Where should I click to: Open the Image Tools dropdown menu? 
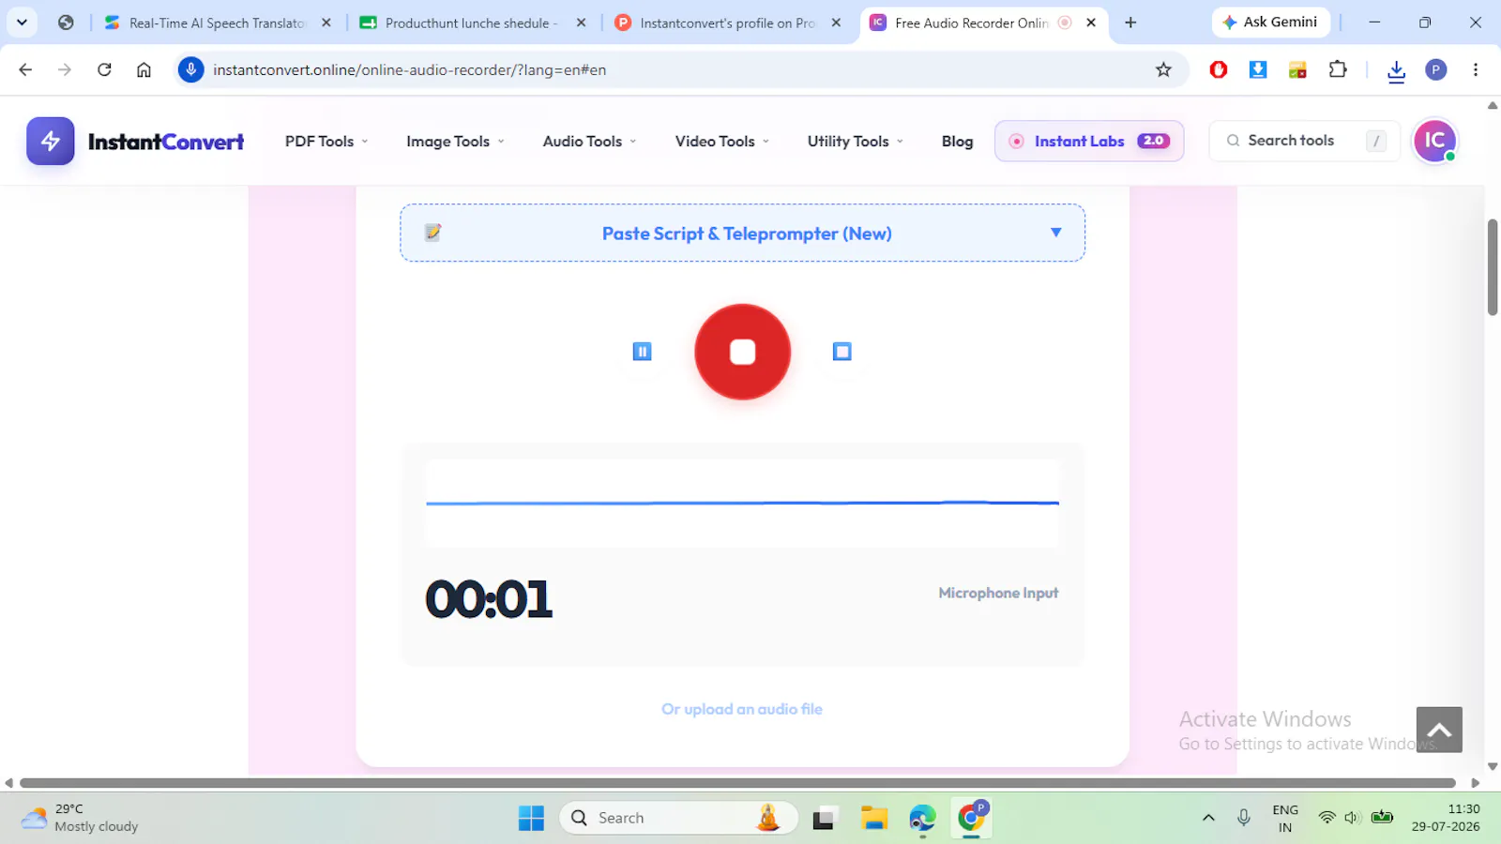click(x=455, y=141)
